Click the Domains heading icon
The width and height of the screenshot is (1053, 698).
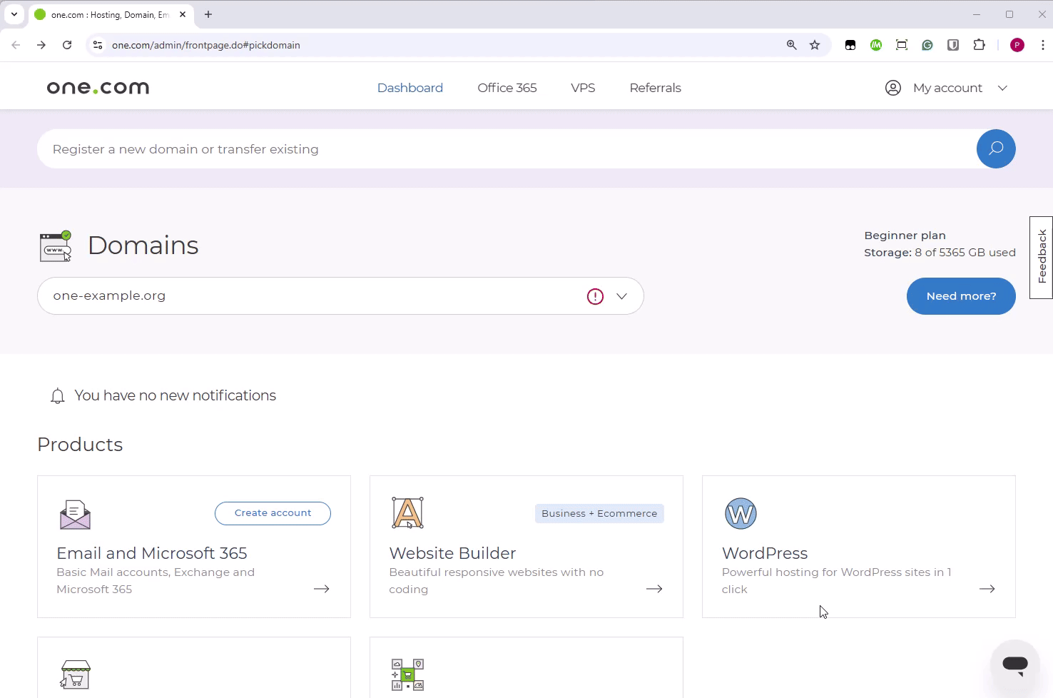tap(56, 246)
